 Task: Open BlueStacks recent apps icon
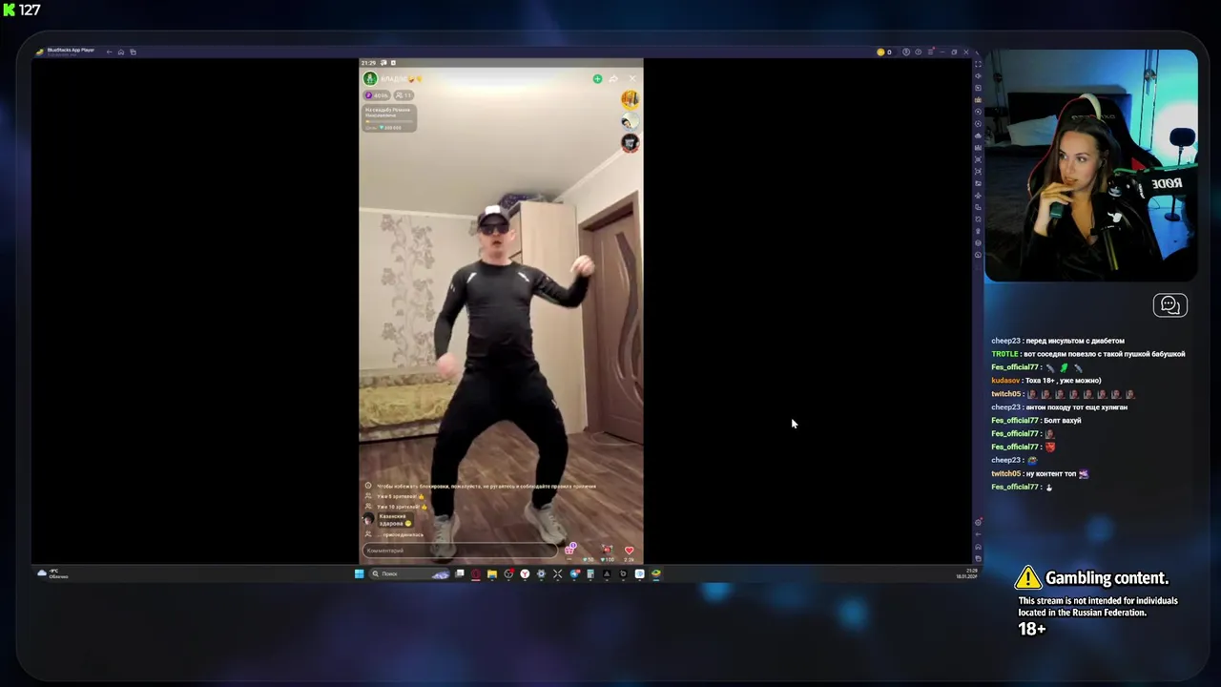[x=133, y=52]
